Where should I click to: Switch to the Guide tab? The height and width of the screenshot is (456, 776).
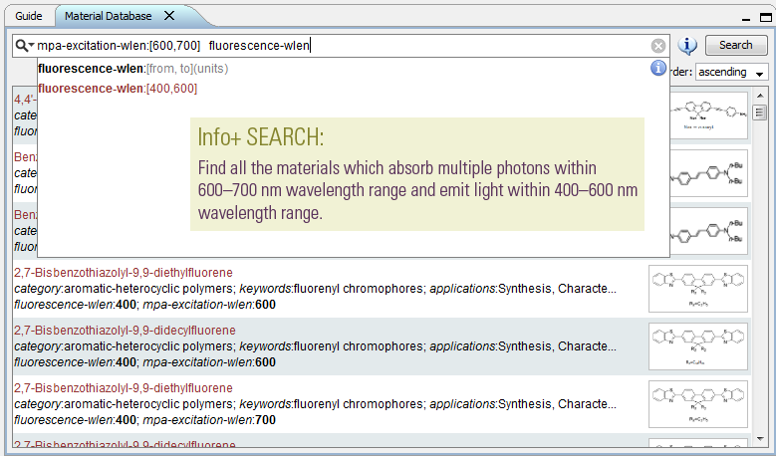coord(28,16)
